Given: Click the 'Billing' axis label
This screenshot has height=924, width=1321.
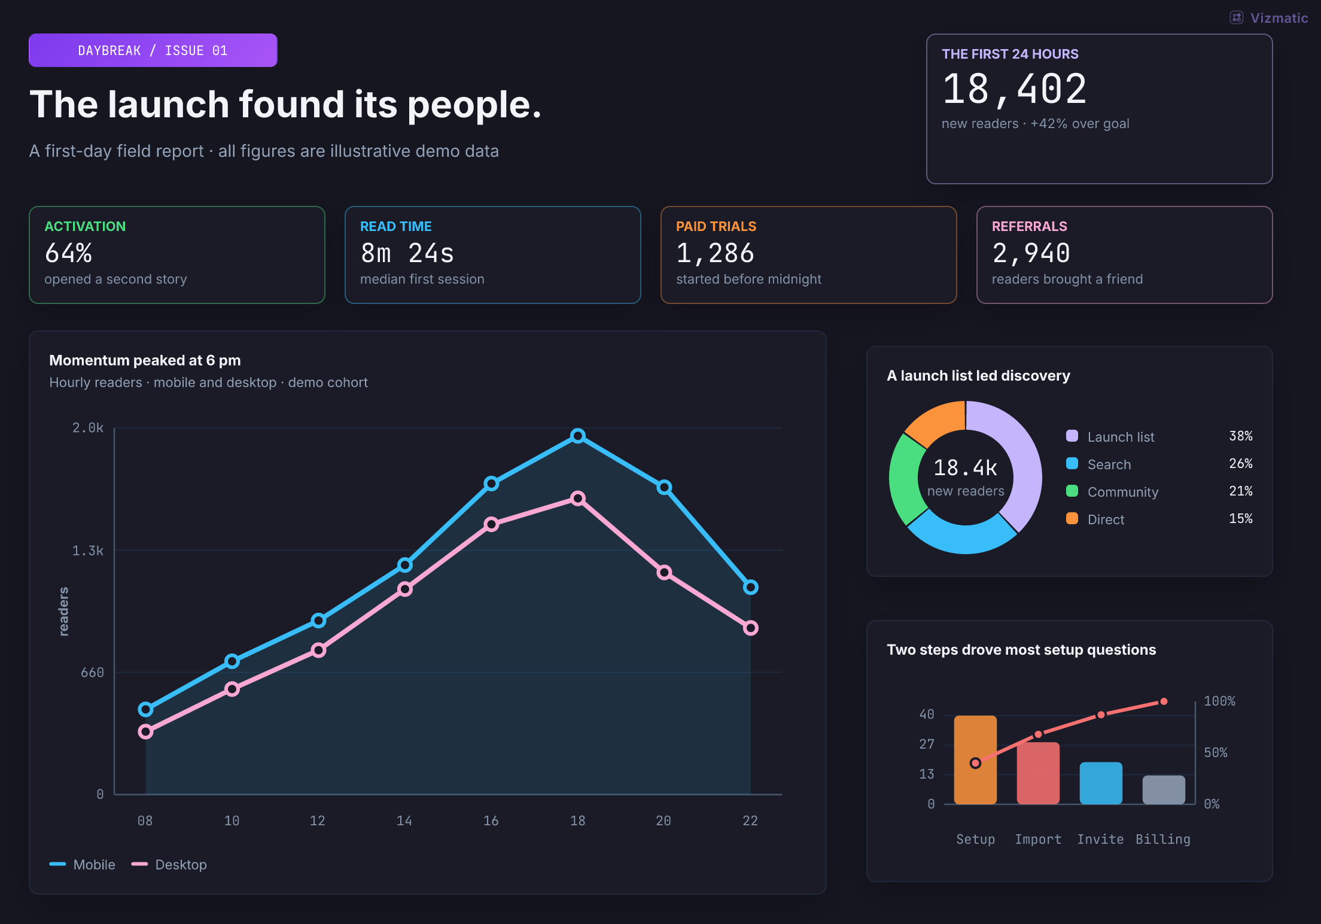Looking at the screenshot, I should pos(1164,839).
